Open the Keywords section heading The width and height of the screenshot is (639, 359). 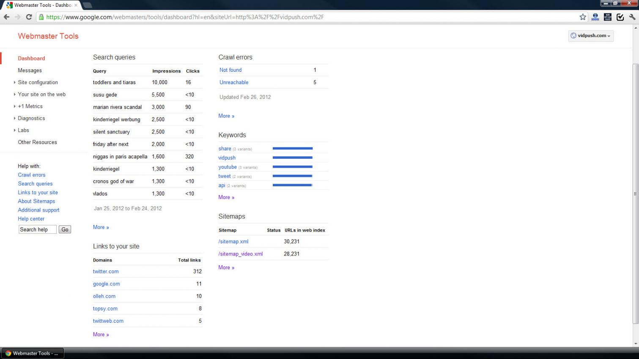coord(232,135)
